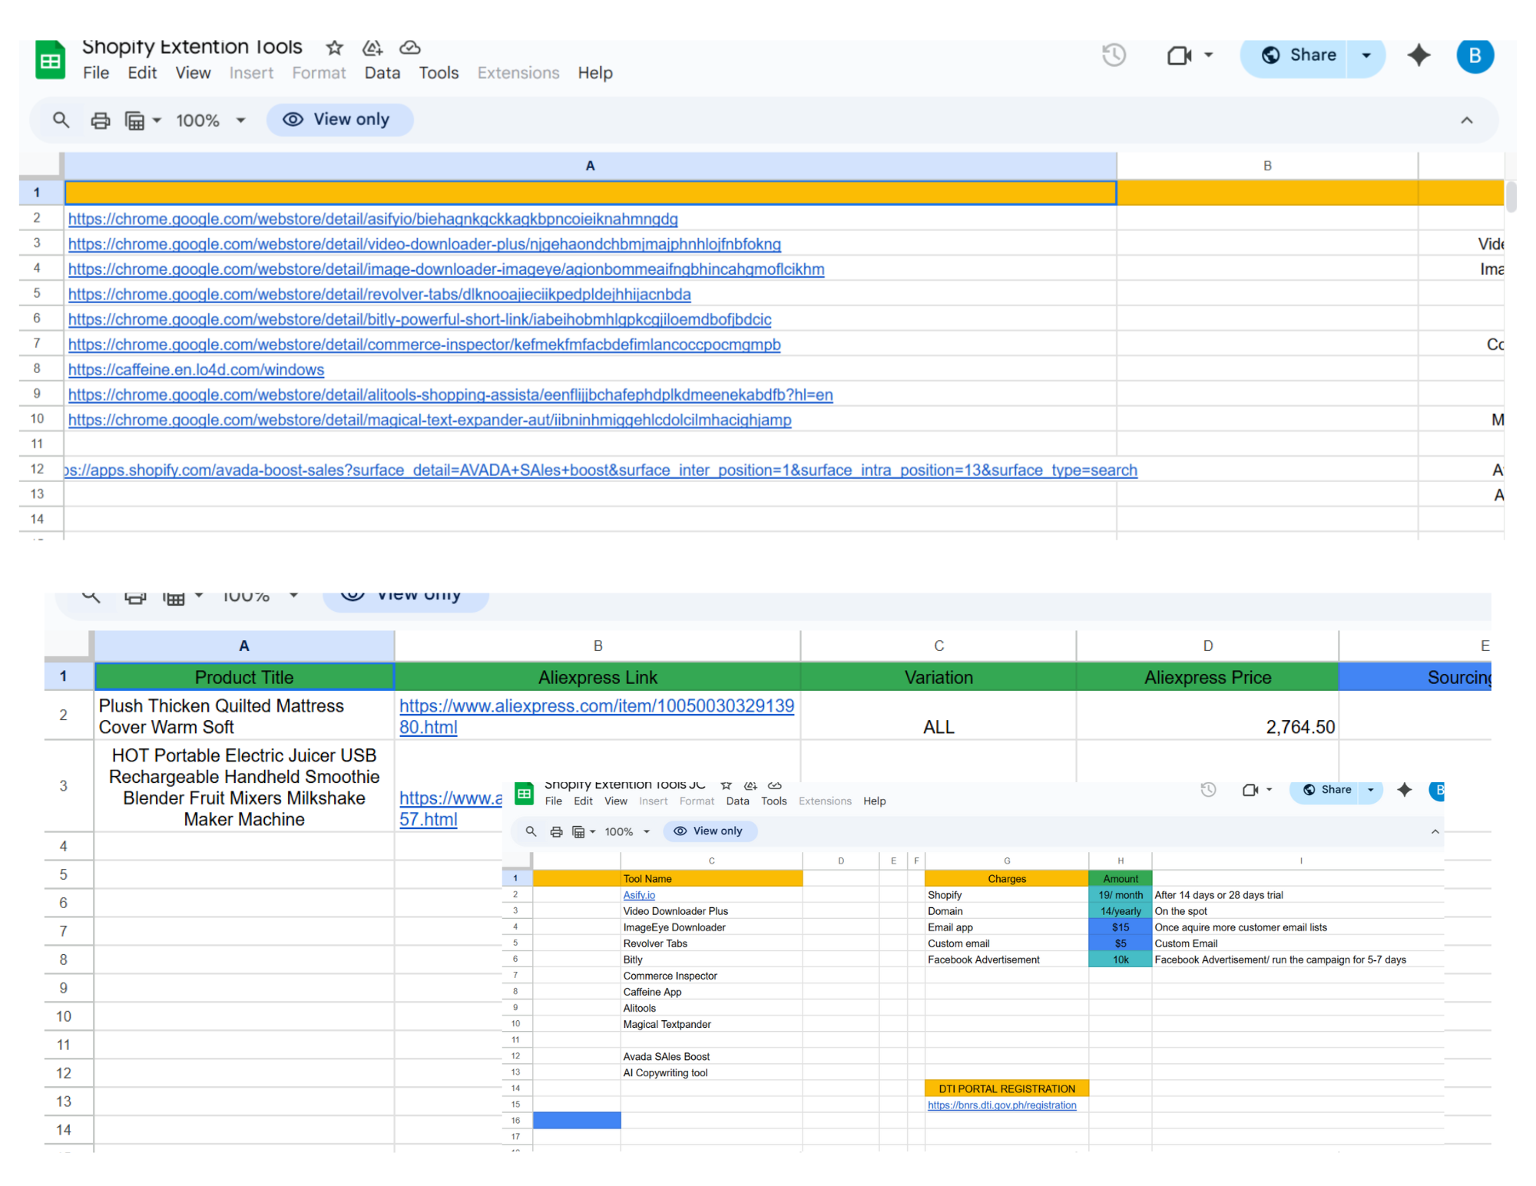Click the cloud document status icon
The width and height of the screenshot is (1536, 1186).
[410, 48]
